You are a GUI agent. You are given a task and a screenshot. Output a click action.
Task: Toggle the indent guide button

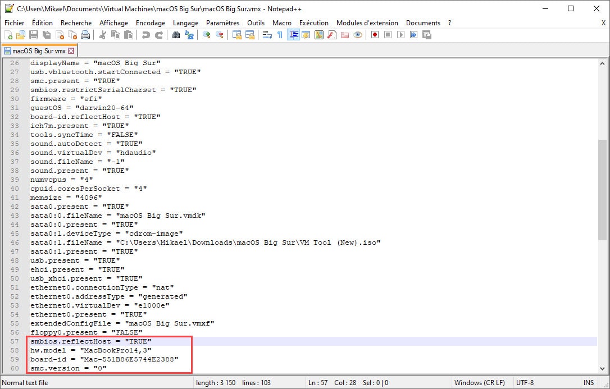[293, 35]
